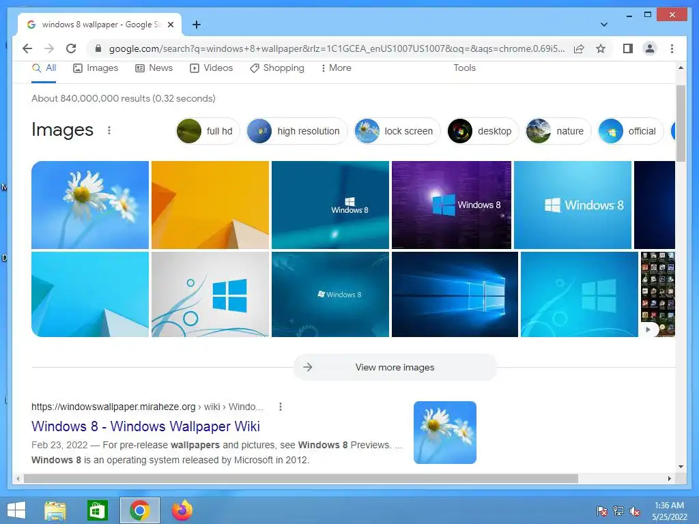Click the scrollbar down arrow
The height and width of the screenshot is (524, 699).
[681, 467]
